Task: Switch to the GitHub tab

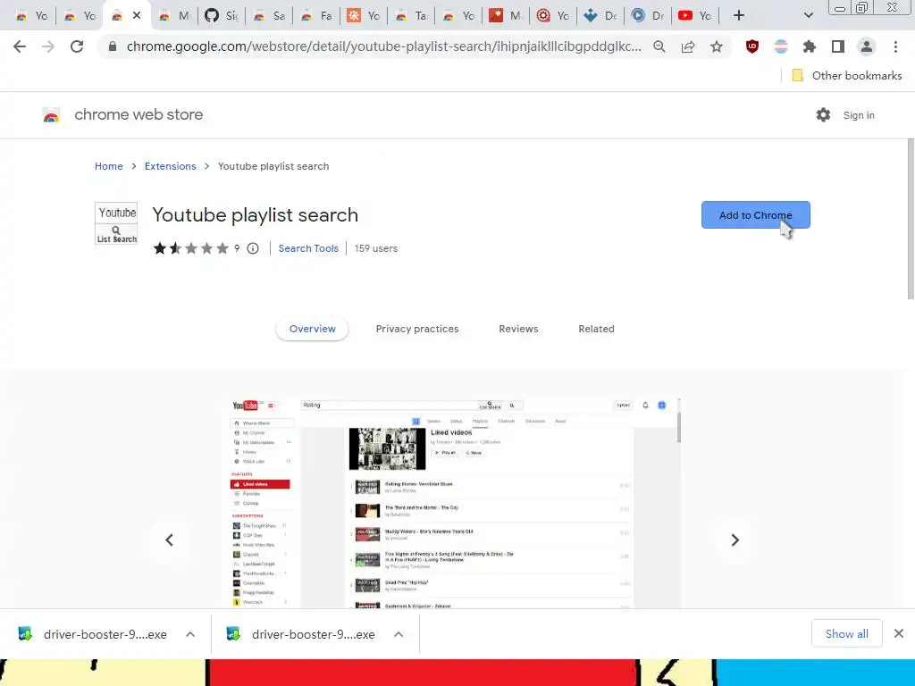Action: click(x=222, y=16)
